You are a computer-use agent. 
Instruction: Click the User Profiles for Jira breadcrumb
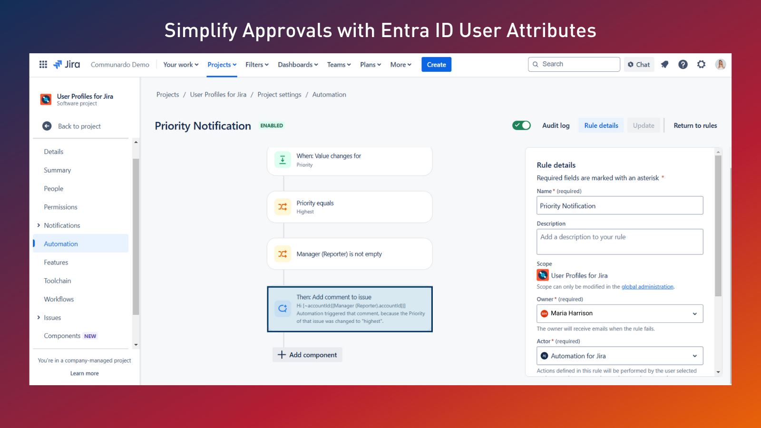click(218, 95)
